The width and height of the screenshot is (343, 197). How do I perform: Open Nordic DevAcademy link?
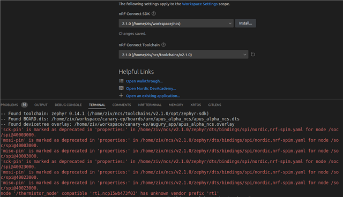coord(151,88)
